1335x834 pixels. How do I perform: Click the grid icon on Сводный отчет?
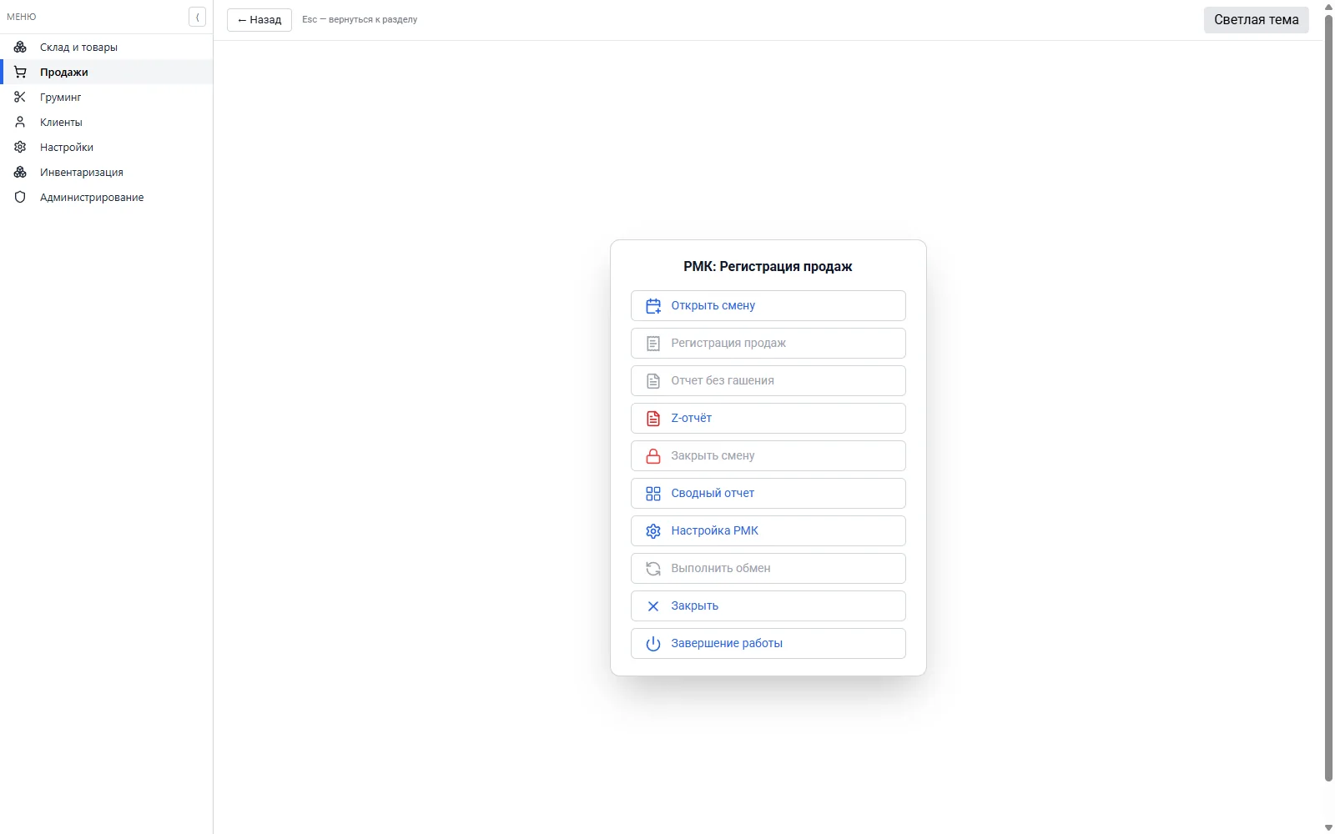click(653, 494)
